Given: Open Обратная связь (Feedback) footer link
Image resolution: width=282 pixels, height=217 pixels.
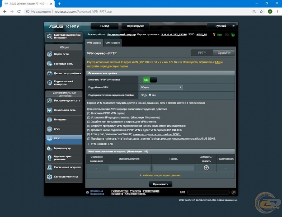Looking at the screenshot, I should [x=135, y=194].
